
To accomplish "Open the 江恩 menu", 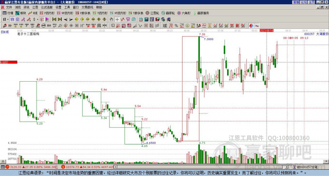I will point(35,7).
